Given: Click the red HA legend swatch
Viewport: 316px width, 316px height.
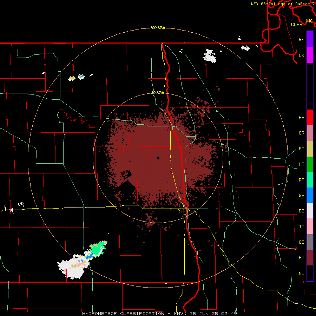Looking at the screenshot, I should 310,117.
